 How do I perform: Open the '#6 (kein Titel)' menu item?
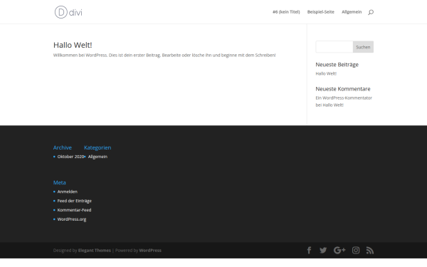point(286,12)
